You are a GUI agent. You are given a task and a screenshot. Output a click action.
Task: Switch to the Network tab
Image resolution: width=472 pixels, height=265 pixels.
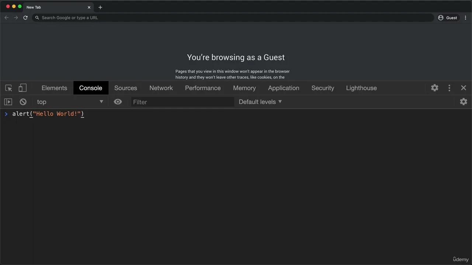pyautogui.click(x=161, y=88)
